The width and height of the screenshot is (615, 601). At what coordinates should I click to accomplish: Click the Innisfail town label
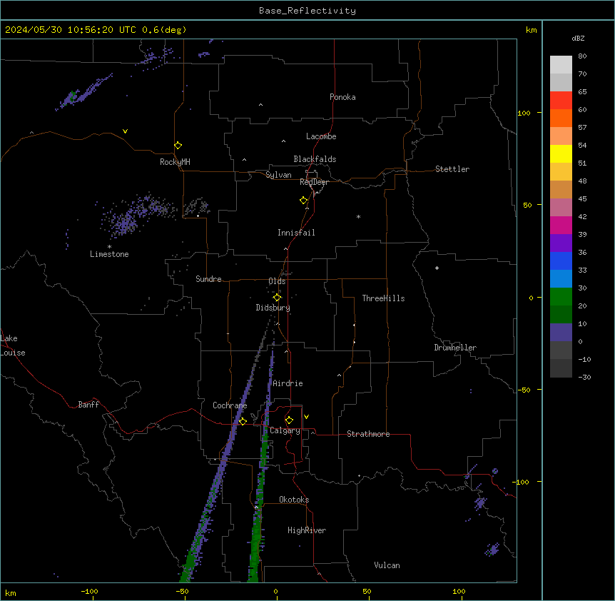[296, 233]
